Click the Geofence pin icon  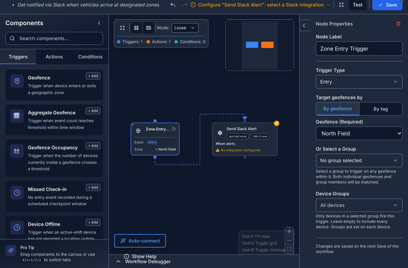[17, 81]
